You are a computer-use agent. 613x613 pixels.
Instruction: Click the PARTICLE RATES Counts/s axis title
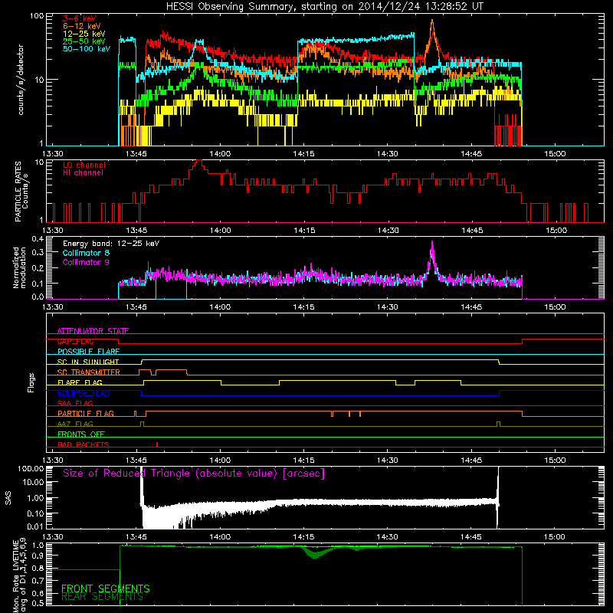point(21,192)
